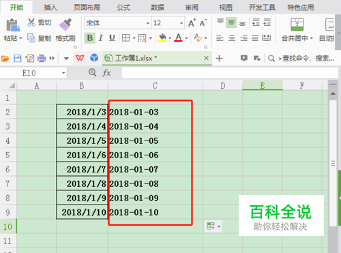Open the paste options smart tag

click(x=213, y=226)
